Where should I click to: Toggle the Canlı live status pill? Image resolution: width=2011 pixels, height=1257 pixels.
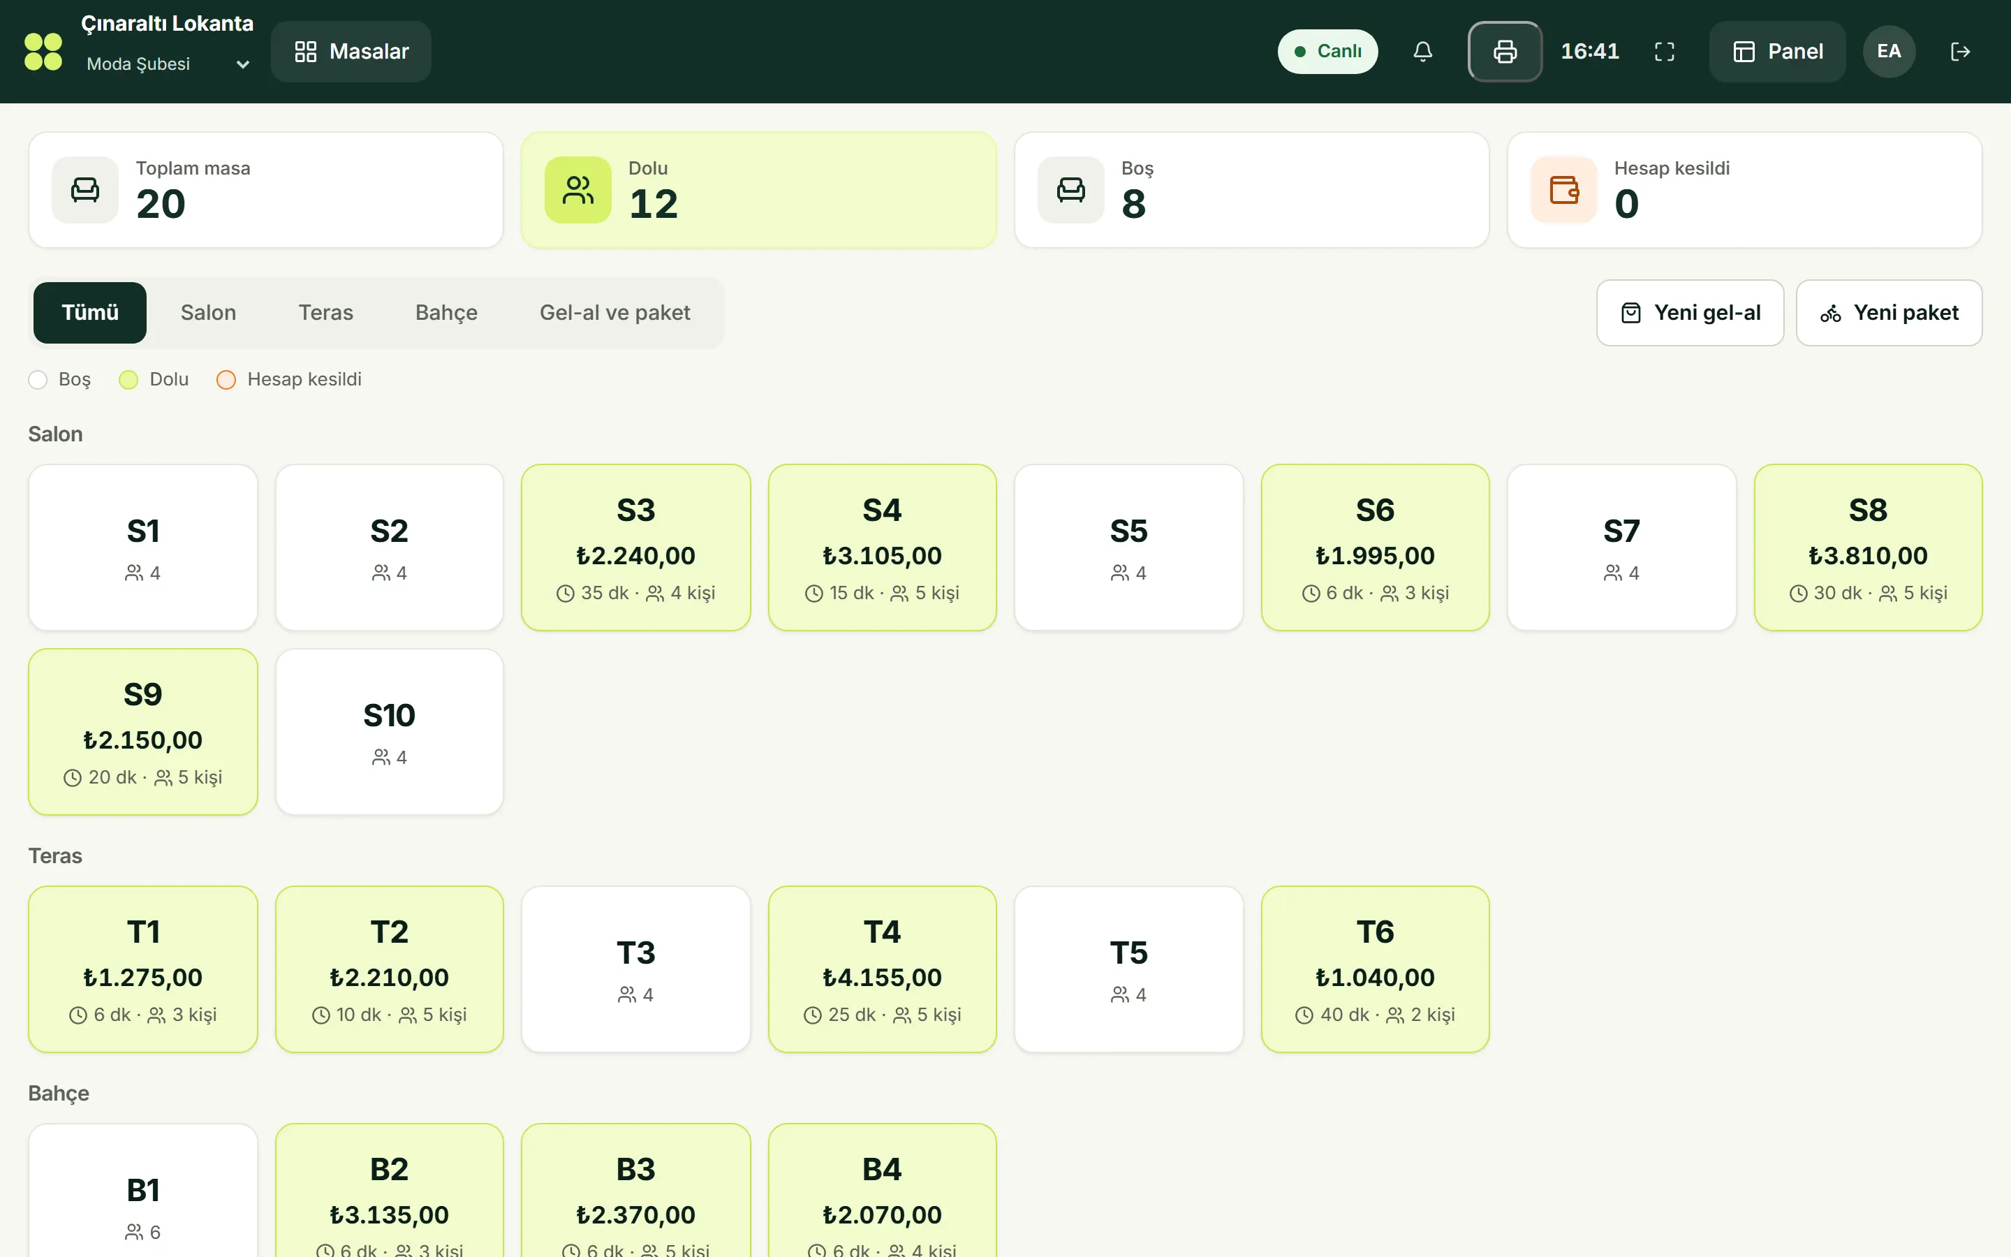[1327, 52]
